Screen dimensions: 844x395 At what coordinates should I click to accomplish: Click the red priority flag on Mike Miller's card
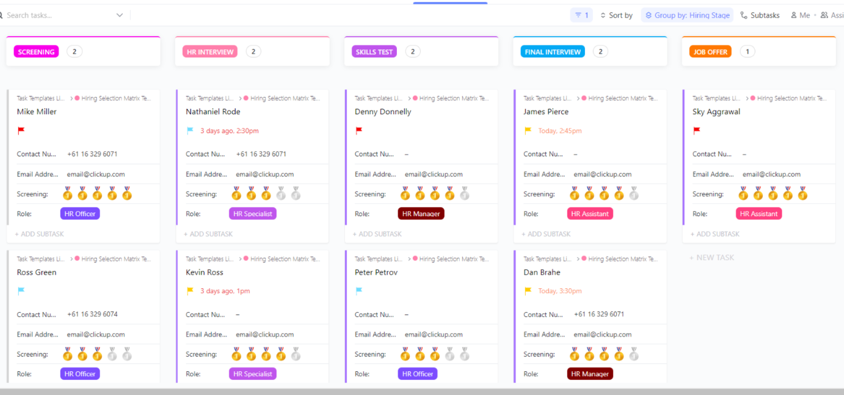point(20,131)
